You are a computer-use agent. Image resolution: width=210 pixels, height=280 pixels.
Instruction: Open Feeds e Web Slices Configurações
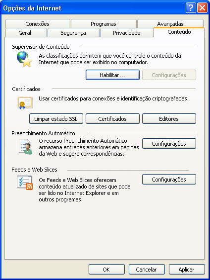[x=169, y=179]
